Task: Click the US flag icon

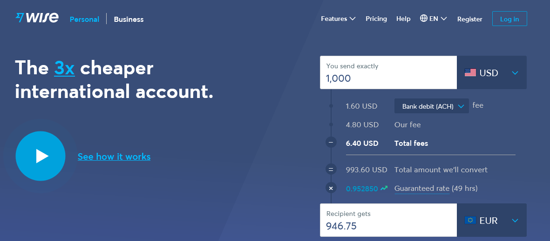Action: click(470, 73)
